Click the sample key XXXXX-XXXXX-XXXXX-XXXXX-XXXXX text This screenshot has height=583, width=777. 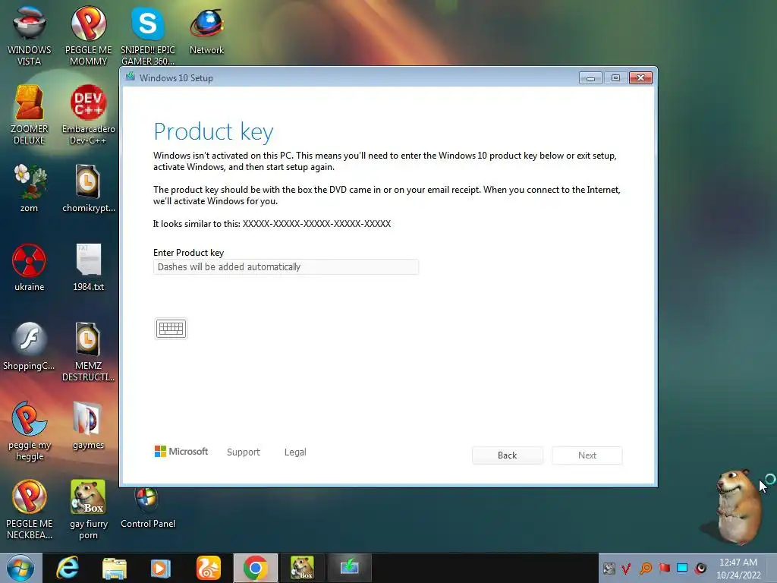point(316,224)
